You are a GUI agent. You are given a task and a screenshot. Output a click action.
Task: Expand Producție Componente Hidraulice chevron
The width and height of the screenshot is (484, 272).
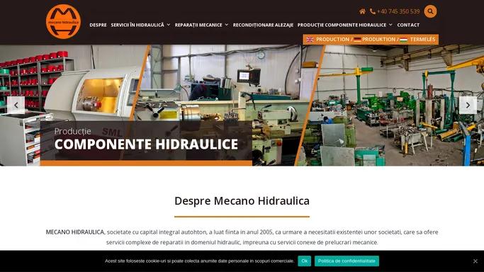[390, 25]
